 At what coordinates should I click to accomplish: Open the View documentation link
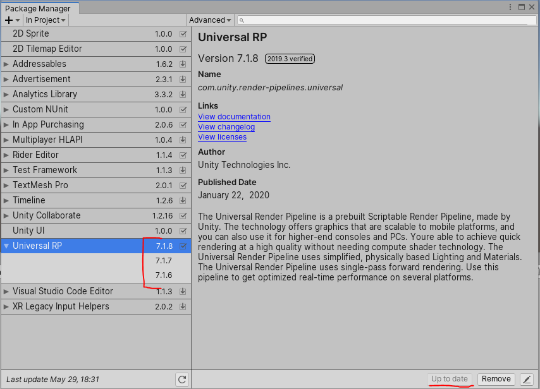click(234, 117)
